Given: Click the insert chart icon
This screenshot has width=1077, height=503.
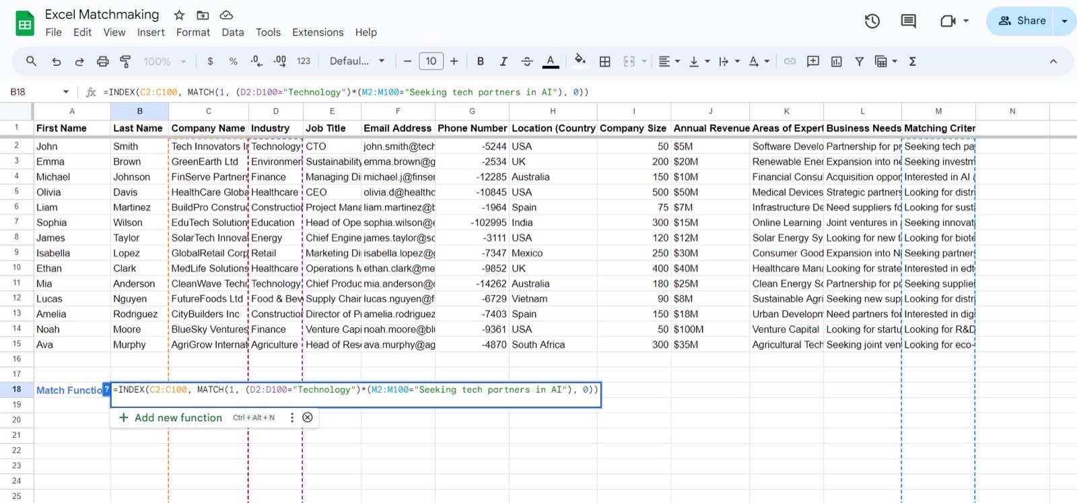Looking at the screenshot, I should point(837,61).
